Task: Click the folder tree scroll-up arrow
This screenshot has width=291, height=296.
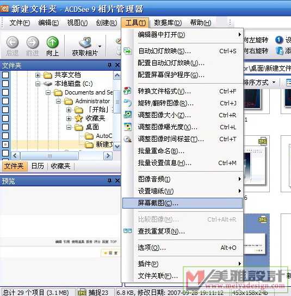Action: (x=117, y=75)
